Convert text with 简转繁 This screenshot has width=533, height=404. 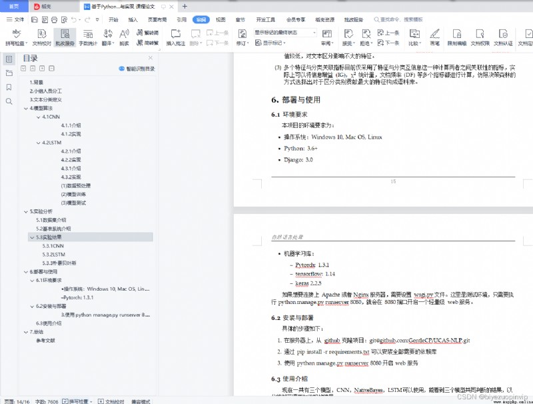(x=147, y=43)
